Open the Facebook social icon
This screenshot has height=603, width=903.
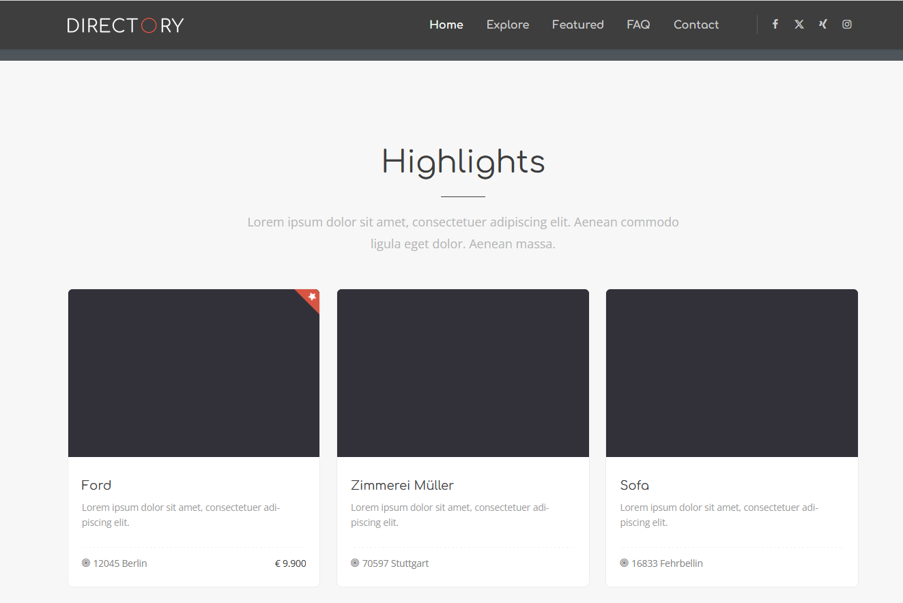[775, 25]
